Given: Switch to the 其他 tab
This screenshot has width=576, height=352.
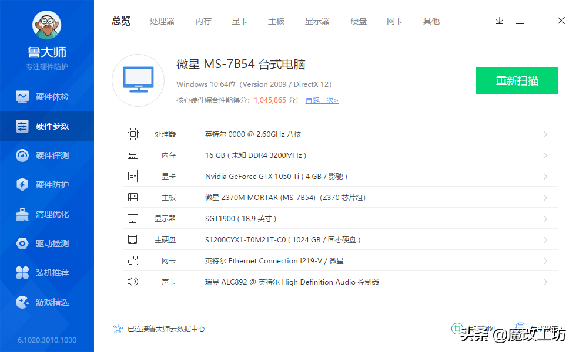Looking at the screenshot, I should (431, 21).
